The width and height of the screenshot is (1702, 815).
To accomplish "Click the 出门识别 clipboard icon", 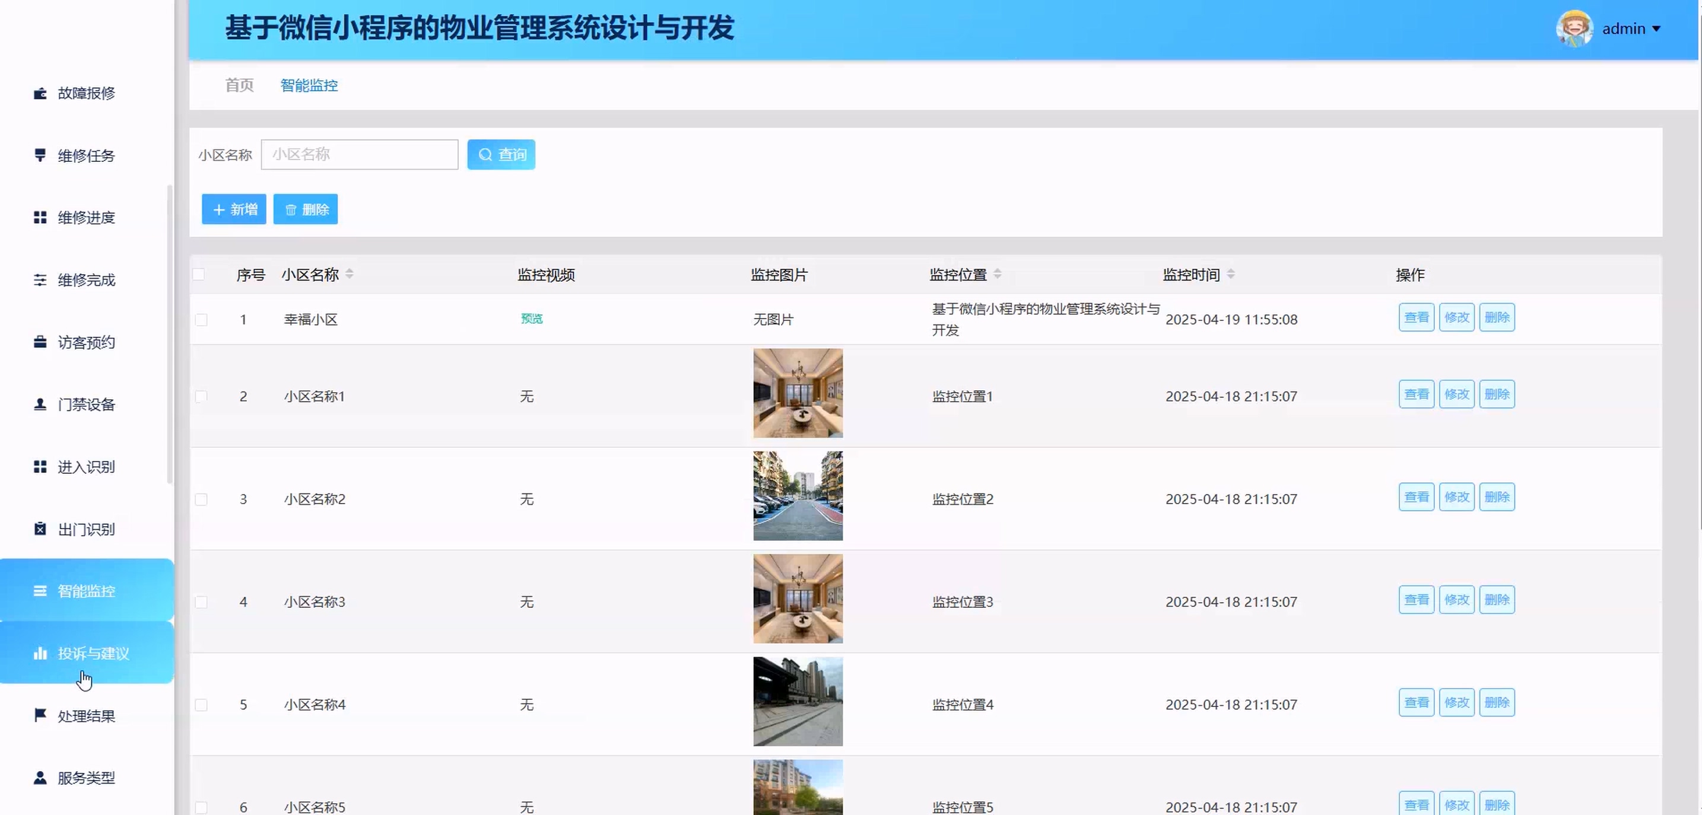I will [x=40, y=529].
